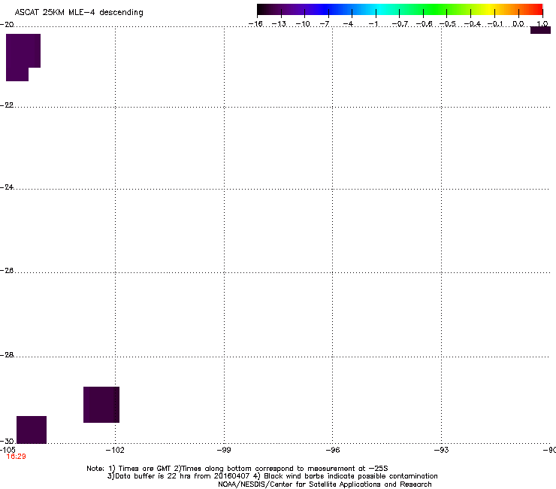Click the 'Data buffer is 22 hrs' note
The height and width of the screenshot is (489, 556).
[272, 476]
